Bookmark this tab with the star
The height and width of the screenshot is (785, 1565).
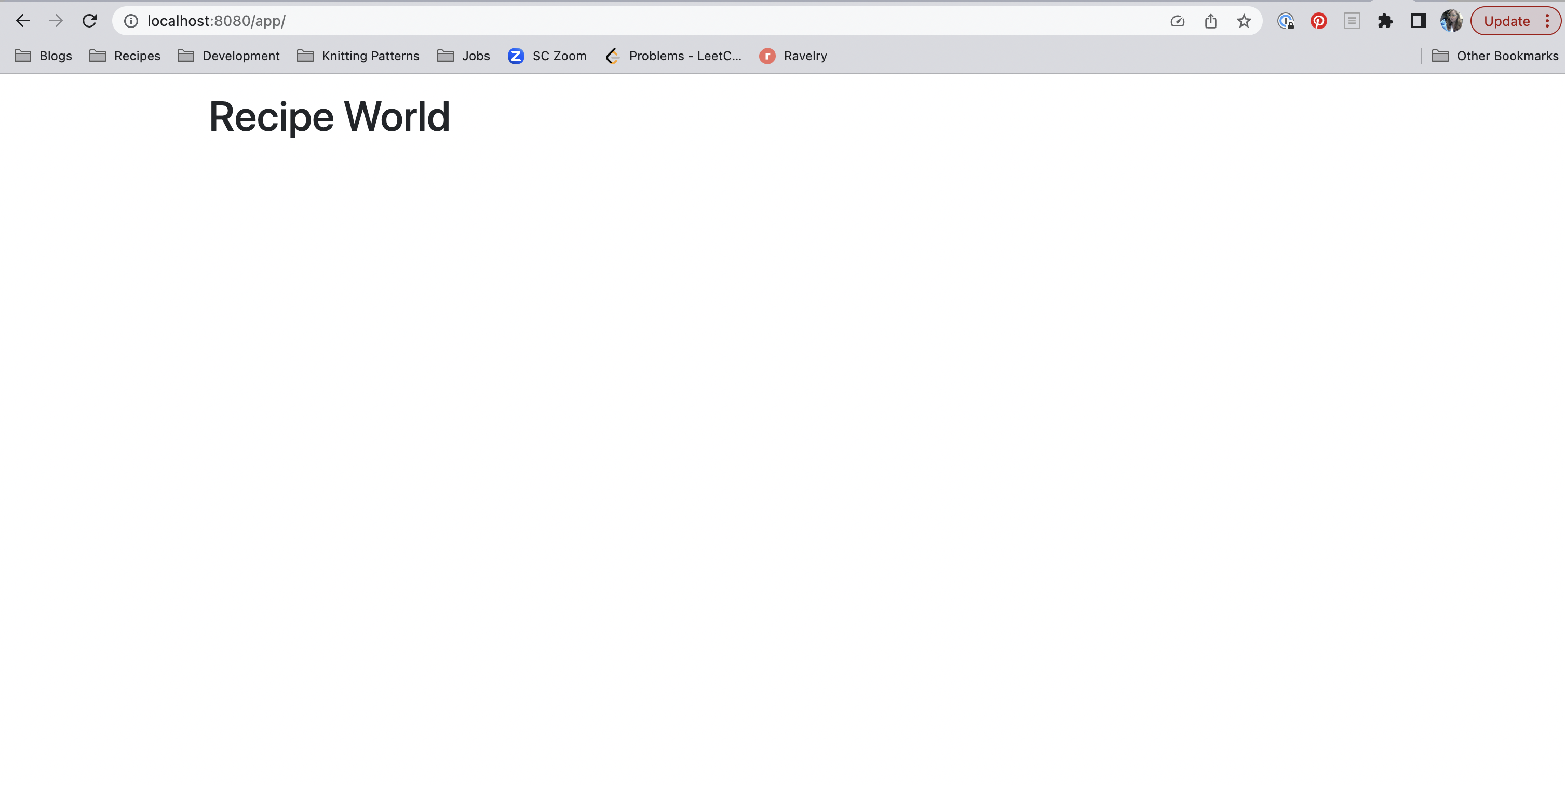coord(1244,21)
